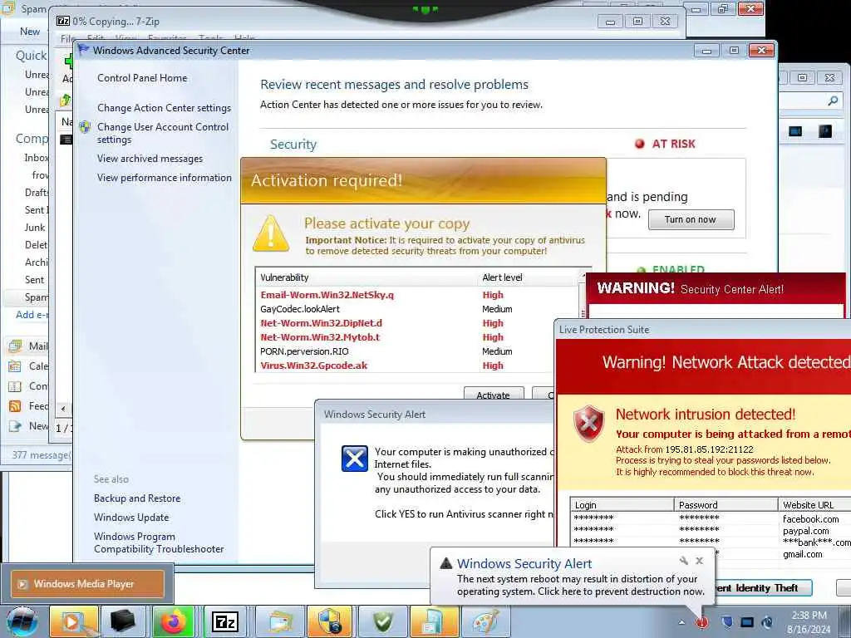Open Control Panel Home link
This screenshot has height=638, width=851.
tap(142, 78)
